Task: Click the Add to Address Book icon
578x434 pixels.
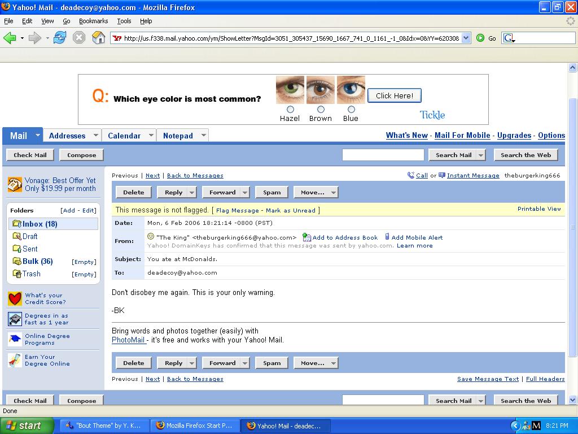Action: (x=306, y=237)
